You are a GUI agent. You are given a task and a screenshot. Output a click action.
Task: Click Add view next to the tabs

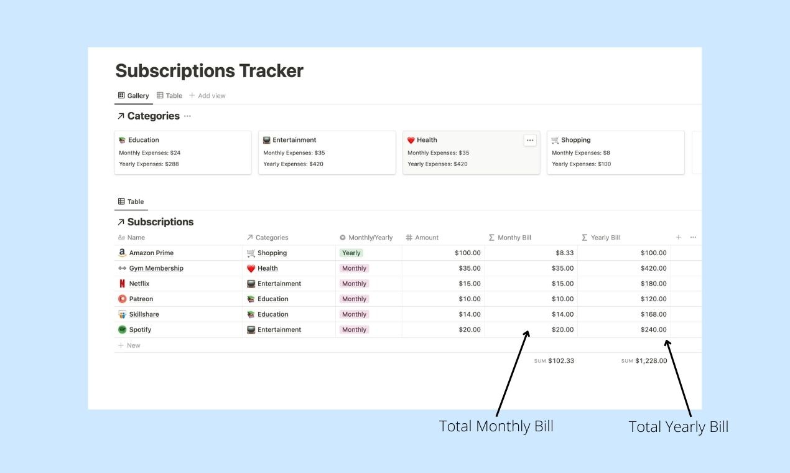click(208, 95)
